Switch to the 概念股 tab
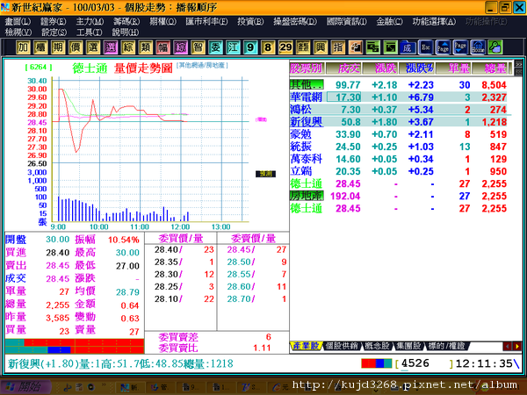This screenshot has width=527, height=395. [x=378, y=346]
